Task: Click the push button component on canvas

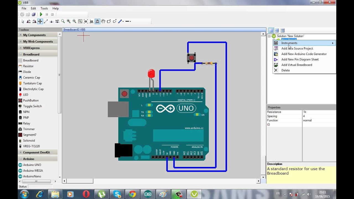Action: [191, 58]
